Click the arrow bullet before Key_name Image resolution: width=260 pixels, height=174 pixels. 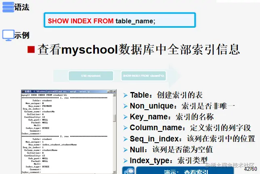point(125,117)
